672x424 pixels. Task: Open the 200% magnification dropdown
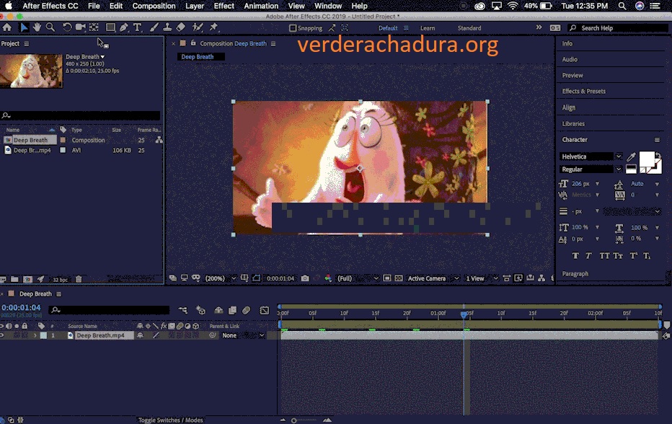(221, 278)
